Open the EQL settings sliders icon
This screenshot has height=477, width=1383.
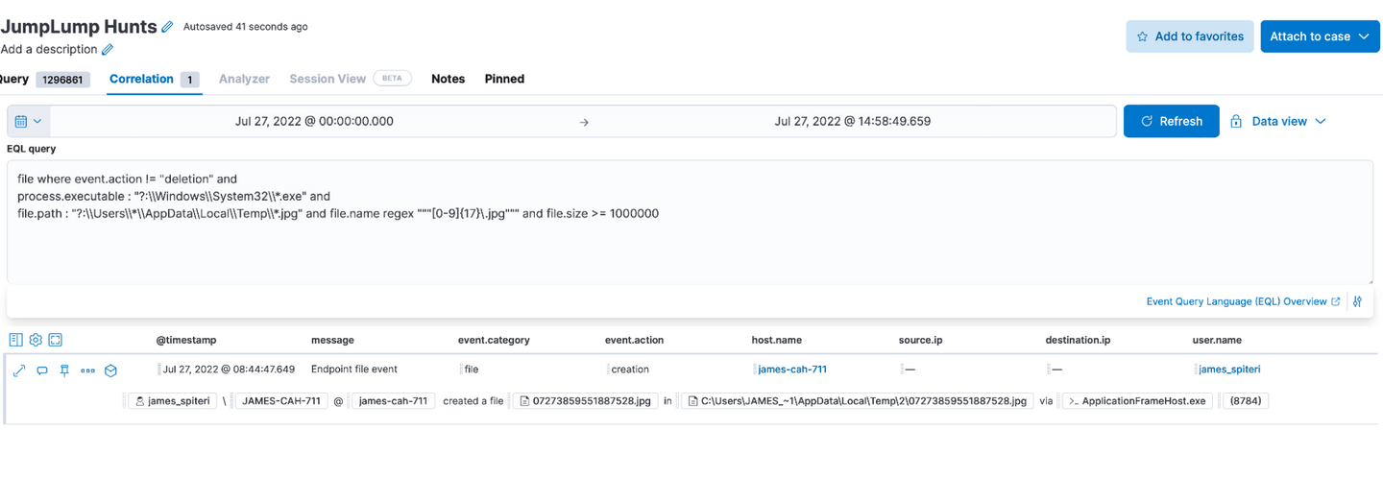[x=1357, y=301]
